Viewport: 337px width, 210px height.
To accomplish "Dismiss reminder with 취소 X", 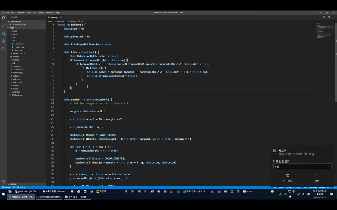I will pos(317,176).
